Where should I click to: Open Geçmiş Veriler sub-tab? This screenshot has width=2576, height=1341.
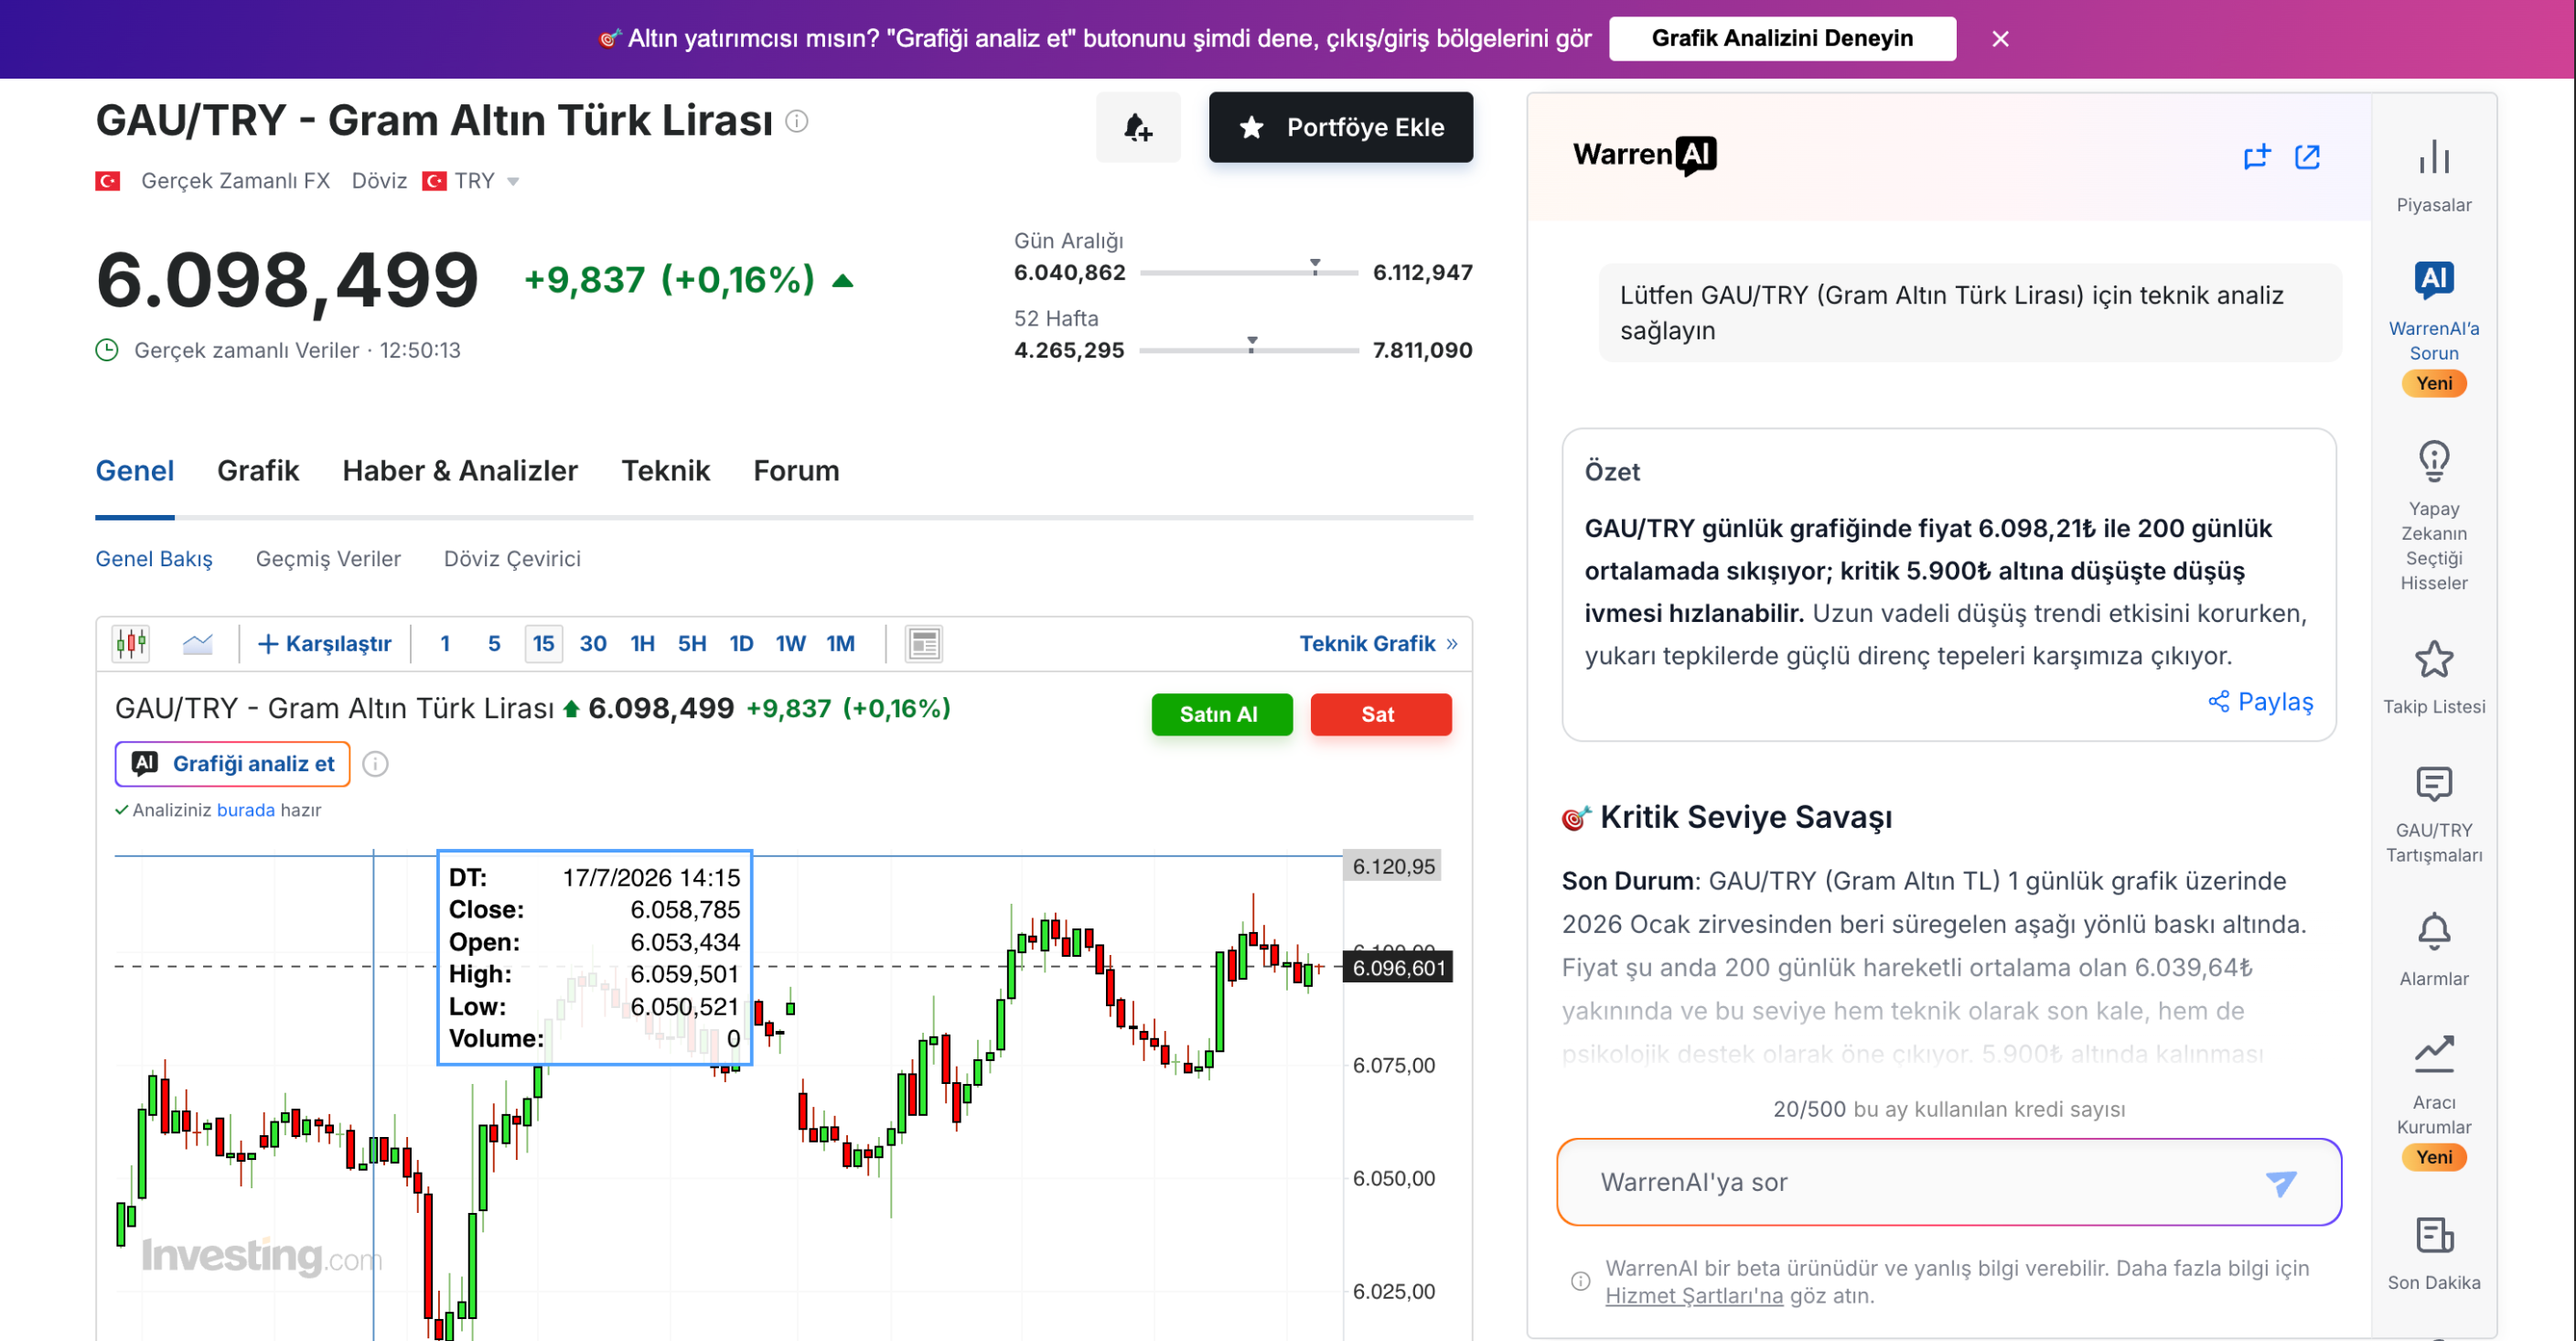328,559
